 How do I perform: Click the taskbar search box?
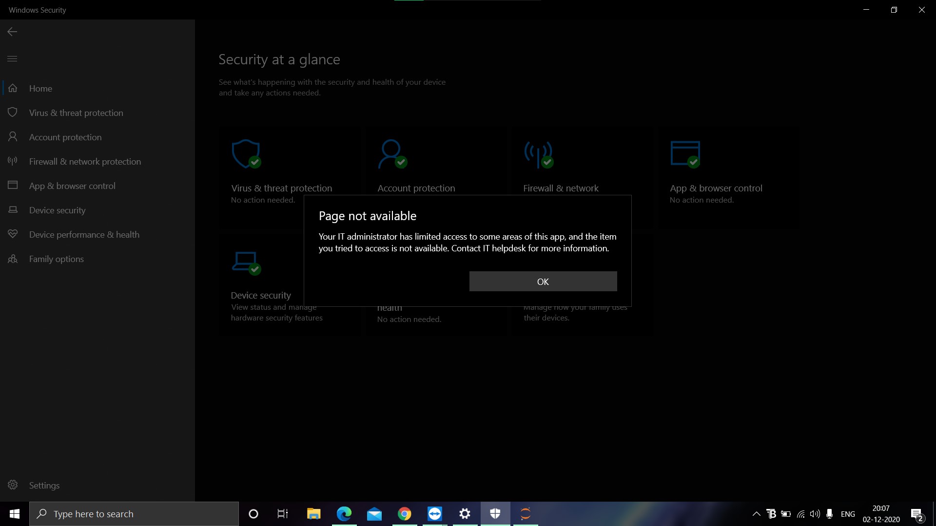[134, 514]
